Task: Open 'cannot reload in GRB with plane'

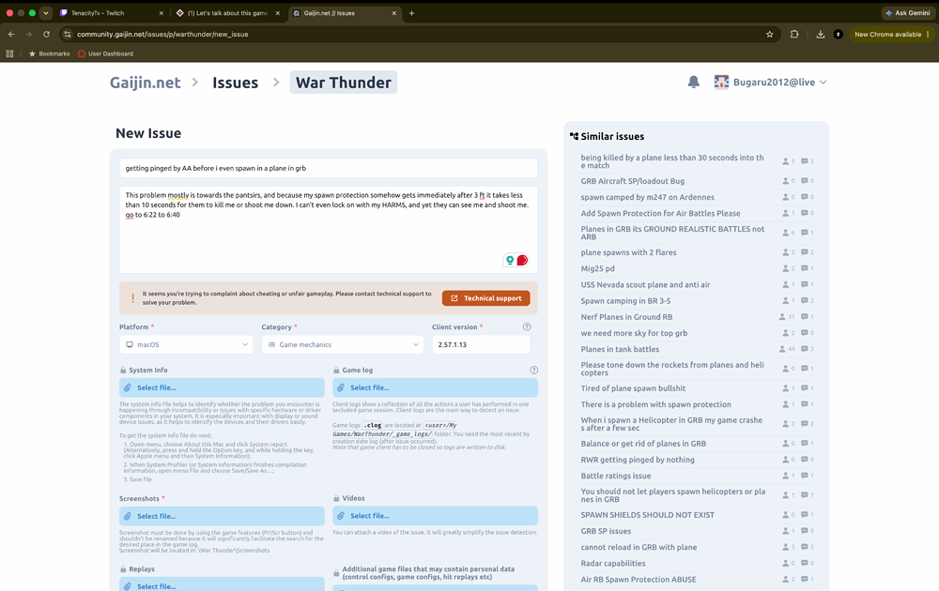Action: point(639,547)
